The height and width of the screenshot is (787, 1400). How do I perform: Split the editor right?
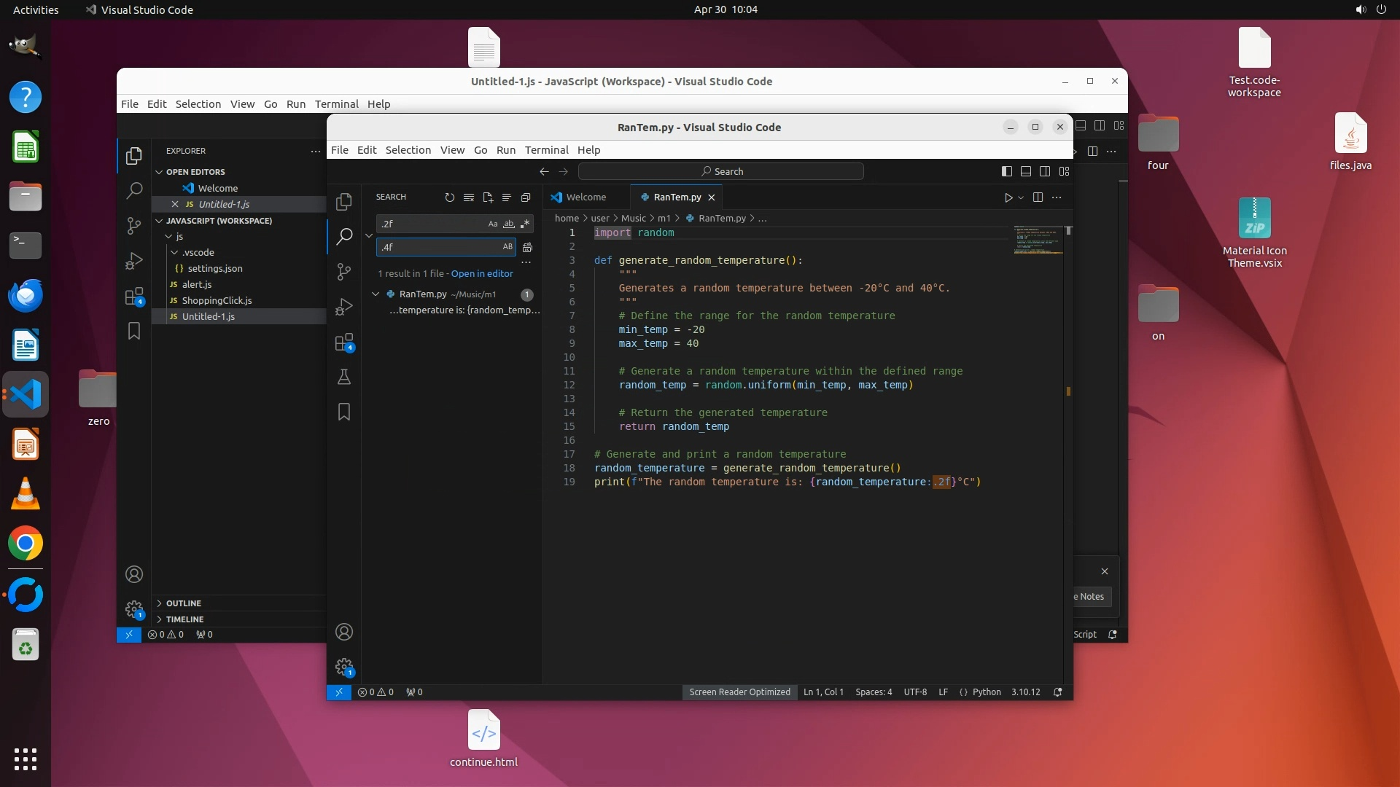click(1038, 197)
